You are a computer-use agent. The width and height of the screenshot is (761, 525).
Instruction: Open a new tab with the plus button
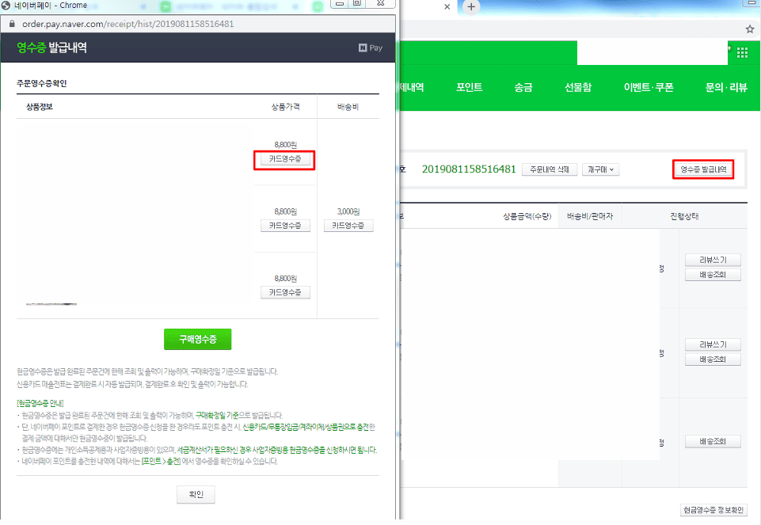pyautogui.click(x=470, y=7)
